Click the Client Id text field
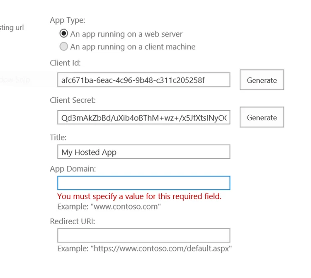 144,80
